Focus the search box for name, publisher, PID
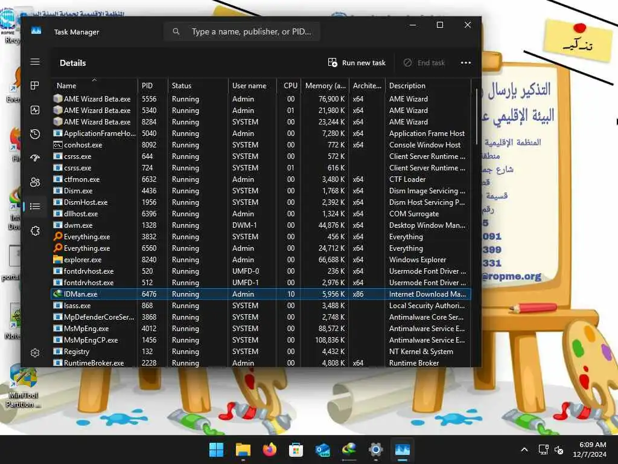Viewport: 618px width, 464px height. coord(241,31)
